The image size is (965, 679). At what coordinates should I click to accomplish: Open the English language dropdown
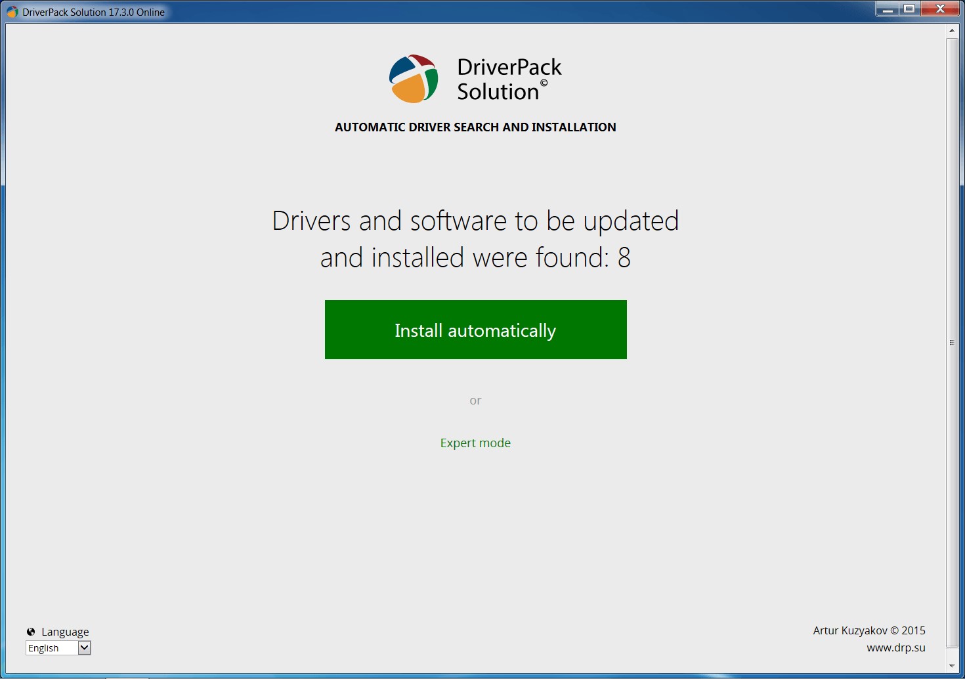pyautogui.click(x=58, y=647)
